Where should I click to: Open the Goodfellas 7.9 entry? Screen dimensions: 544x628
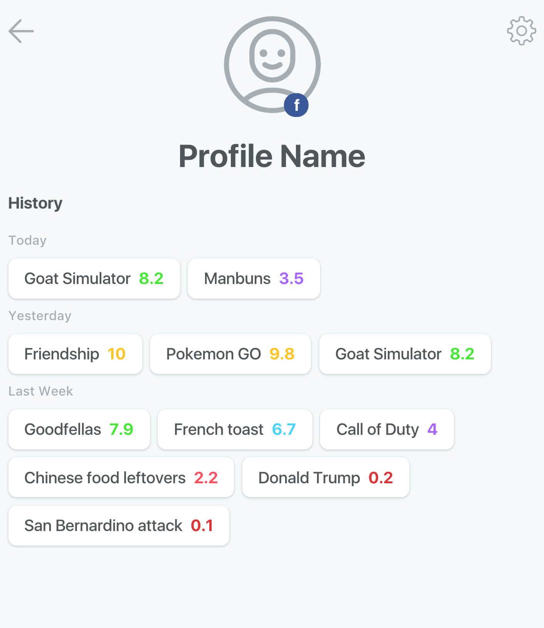coord(79,429)
